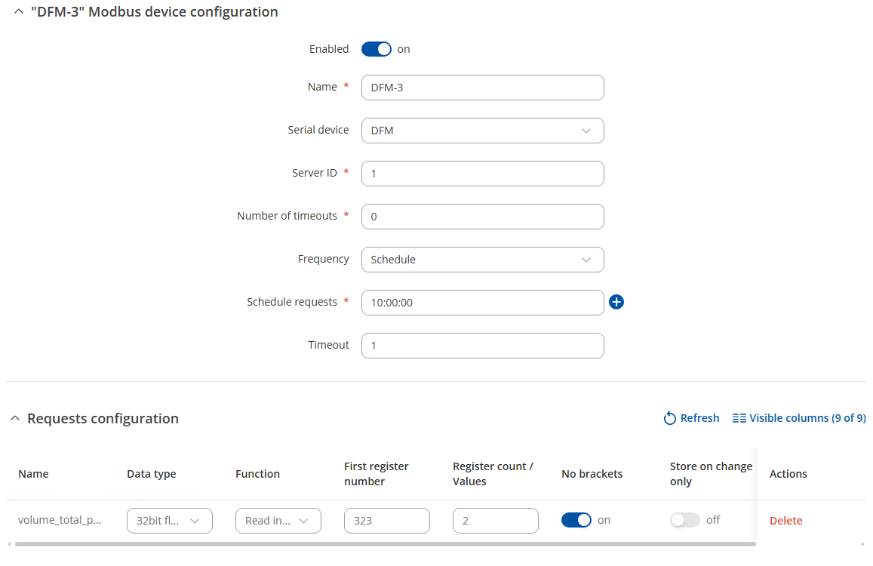
Task: Click the Server ID input field
Action: coord(482,174)
